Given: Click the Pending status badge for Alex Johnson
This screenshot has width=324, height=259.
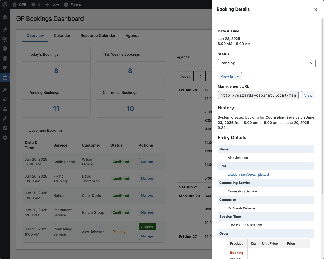Looking at the screenshot, I should [x=119, y=232].
